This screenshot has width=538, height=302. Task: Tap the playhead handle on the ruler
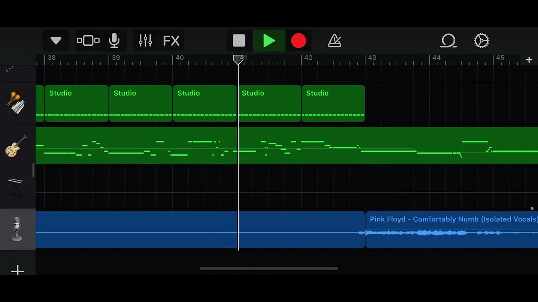[x=238, y=60]
